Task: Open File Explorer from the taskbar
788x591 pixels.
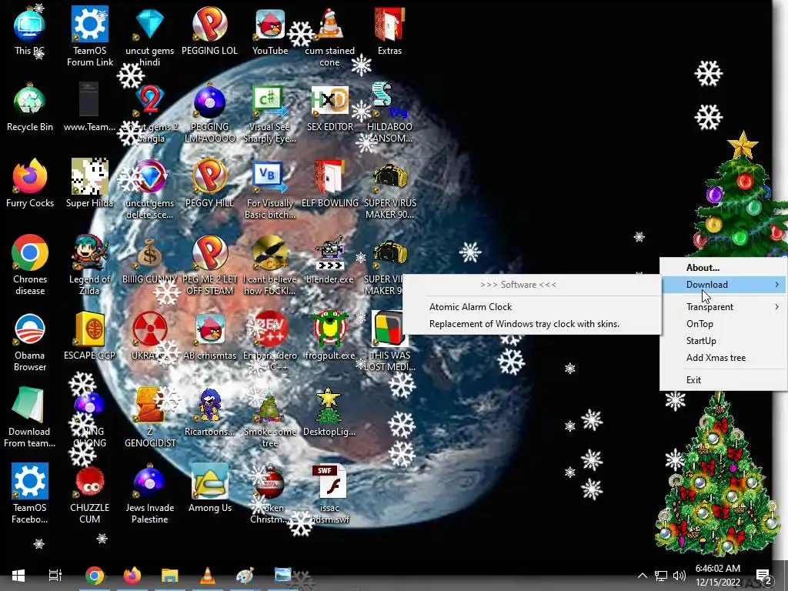Action: pyautogui.click(x=170, y=575)
